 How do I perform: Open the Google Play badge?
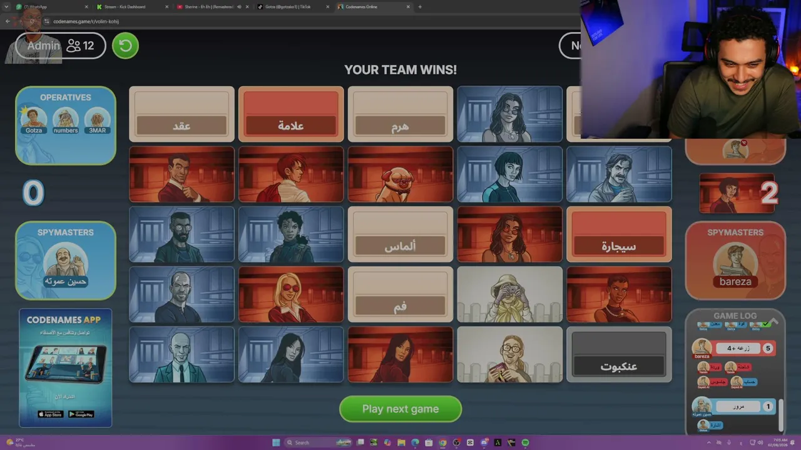81,414
